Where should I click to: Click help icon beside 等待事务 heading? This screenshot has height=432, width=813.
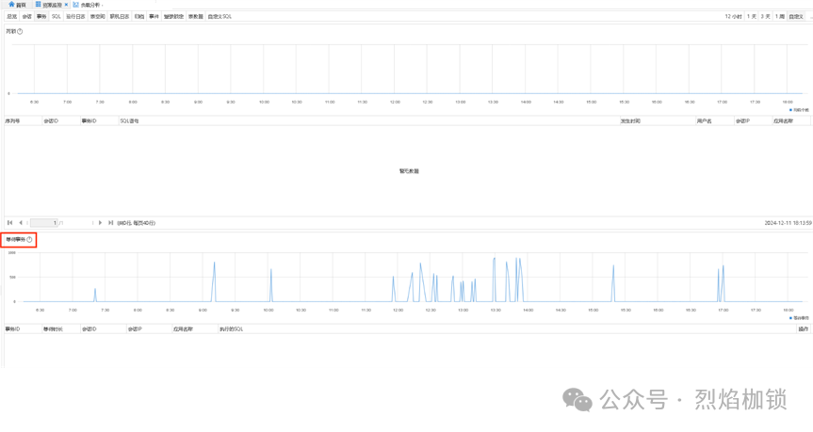point(29,240)
